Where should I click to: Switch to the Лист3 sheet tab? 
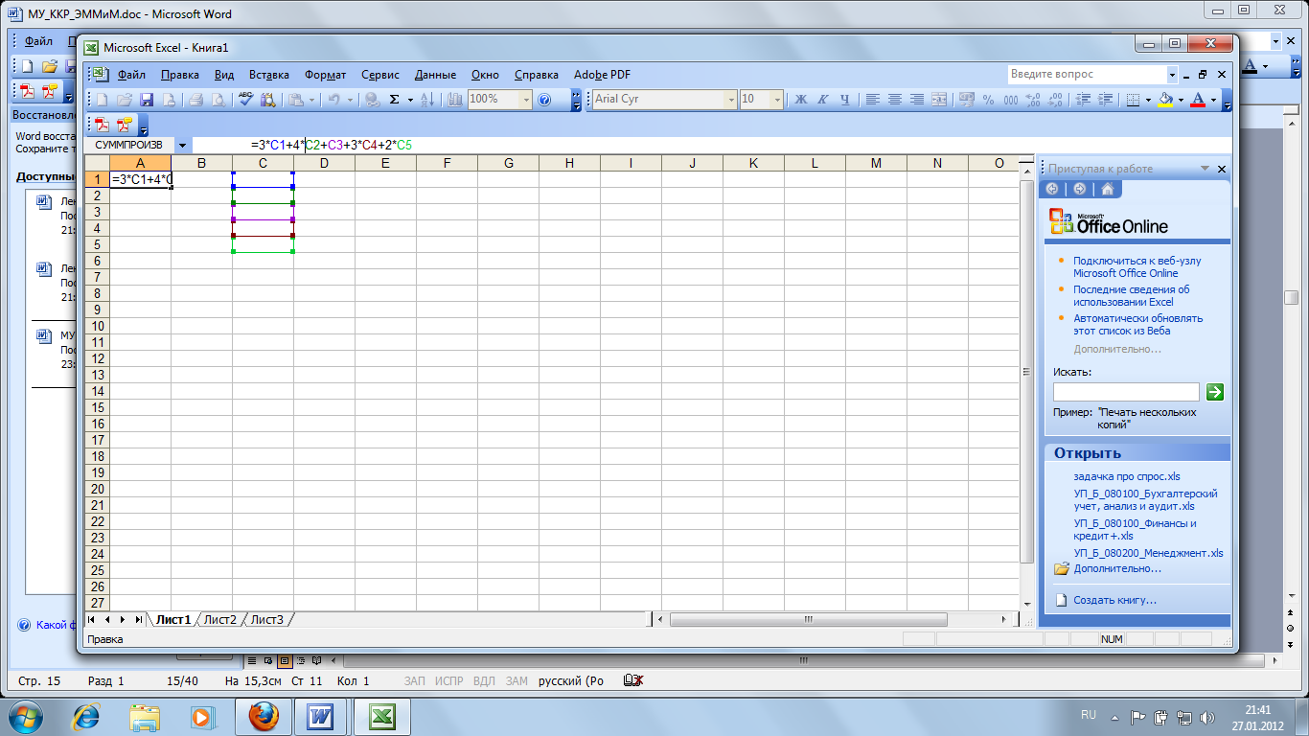pos(266,620)
